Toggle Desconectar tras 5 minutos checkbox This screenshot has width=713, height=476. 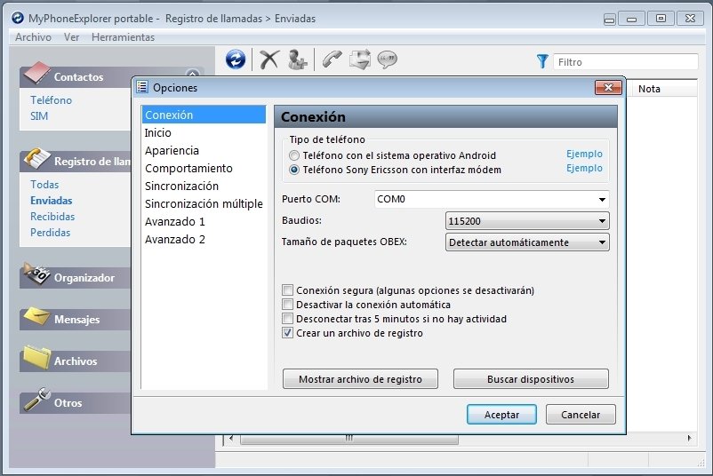coord(287,319)
